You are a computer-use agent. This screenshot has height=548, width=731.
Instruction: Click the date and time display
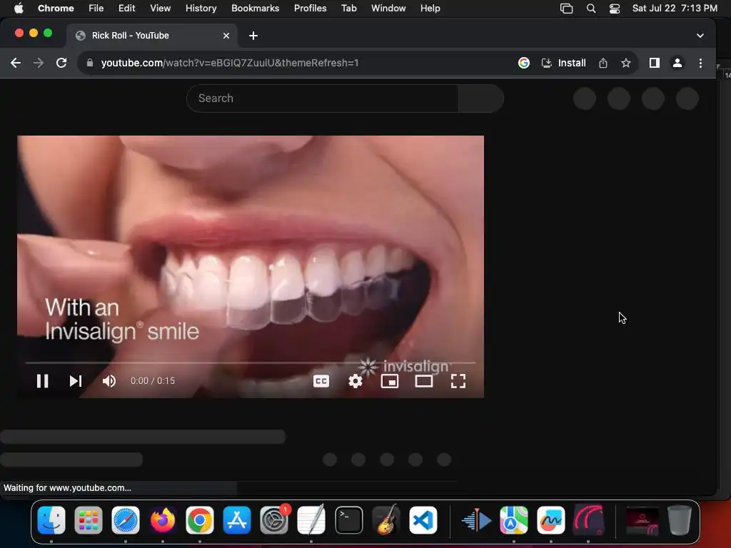pyautogui.click(x=675, y=8)
